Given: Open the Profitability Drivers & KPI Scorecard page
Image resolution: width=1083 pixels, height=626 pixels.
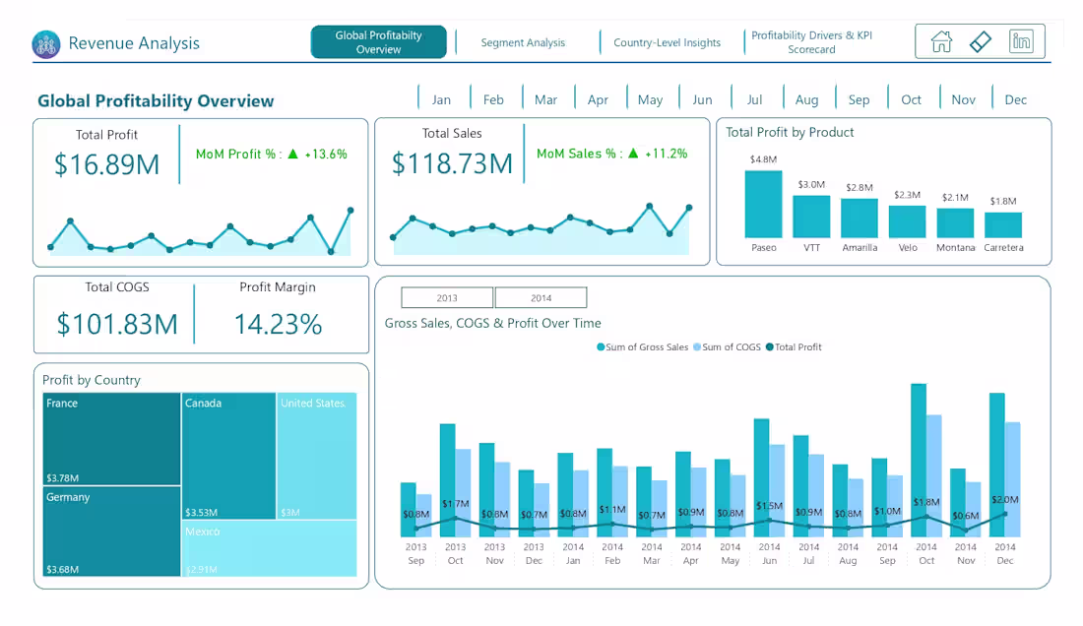Looking at the screenshot, I should pyautogui.click(x=812, y=40).
